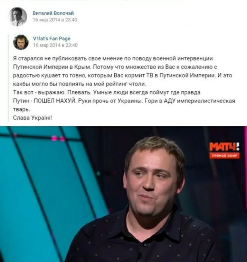Click the Виталий Волочай name link
This screenshot has height=262, width=247.
[53, 13]
